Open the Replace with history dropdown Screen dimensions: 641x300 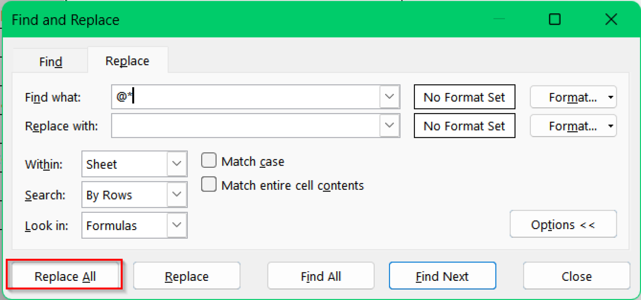point(390,126)
